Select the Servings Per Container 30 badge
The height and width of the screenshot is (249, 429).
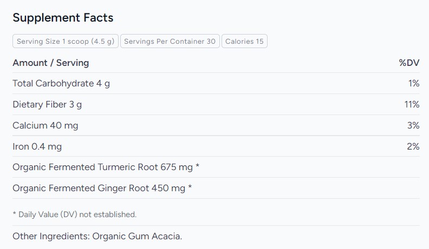click(170, 41)
